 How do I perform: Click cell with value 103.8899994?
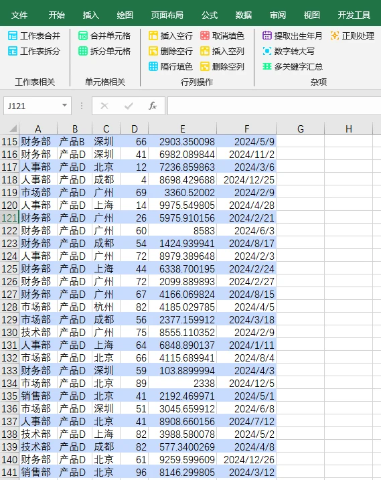[x=183, y=370]
